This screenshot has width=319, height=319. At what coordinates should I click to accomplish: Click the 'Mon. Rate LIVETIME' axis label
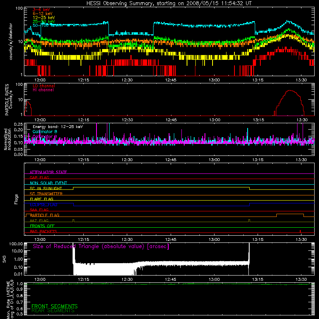[8, 299]
